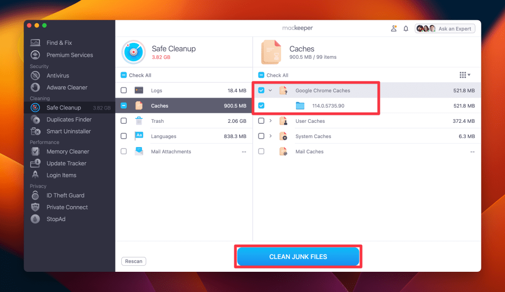Screen dimensions: 505x292
Task: Toggle Check All in the Caches panel
Action: click(x=261, y=75)
